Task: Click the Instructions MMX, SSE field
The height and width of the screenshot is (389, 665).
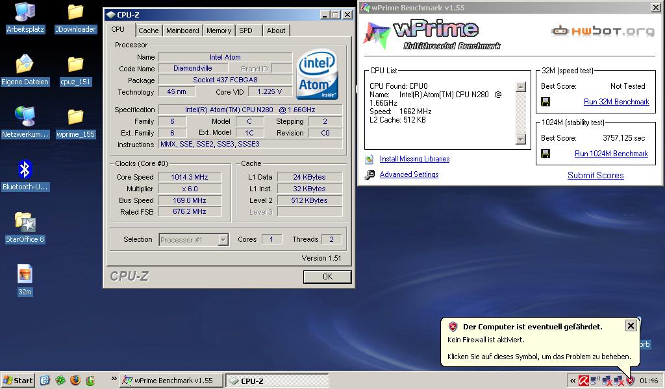Action: [x=250, y=145]
